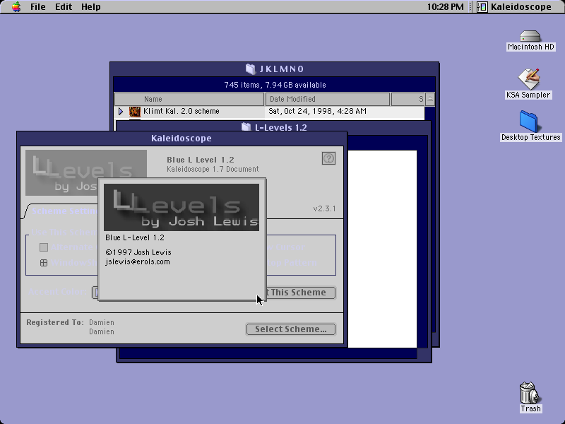This screenshot has height=424, width=565.
Task: Click the "Registered To:" label
Action: (x=55, y=322)
